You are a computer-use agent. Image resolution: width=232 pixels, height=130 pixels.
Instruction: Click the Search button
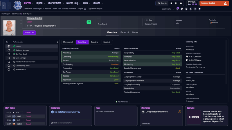coord(162,3)
